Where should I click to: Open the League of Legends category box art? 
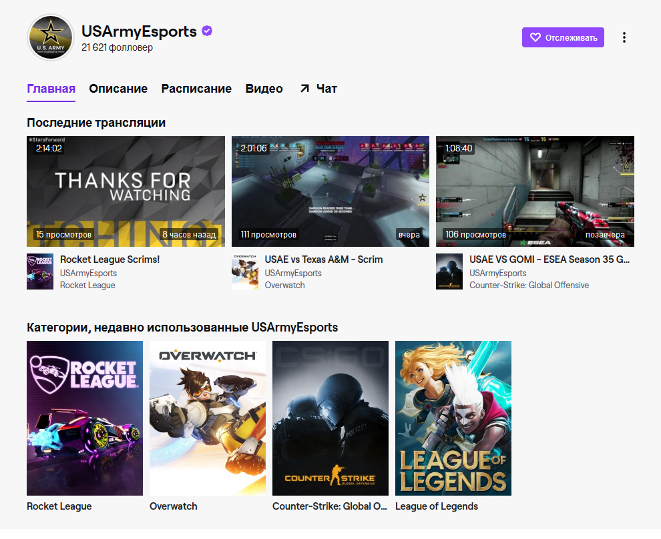coord(453,418)
